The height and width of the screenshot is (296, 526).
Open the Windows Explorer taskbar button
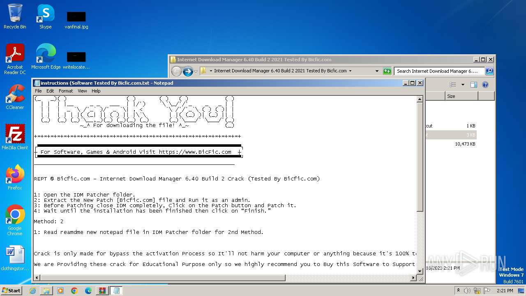[x=46, y=291]
